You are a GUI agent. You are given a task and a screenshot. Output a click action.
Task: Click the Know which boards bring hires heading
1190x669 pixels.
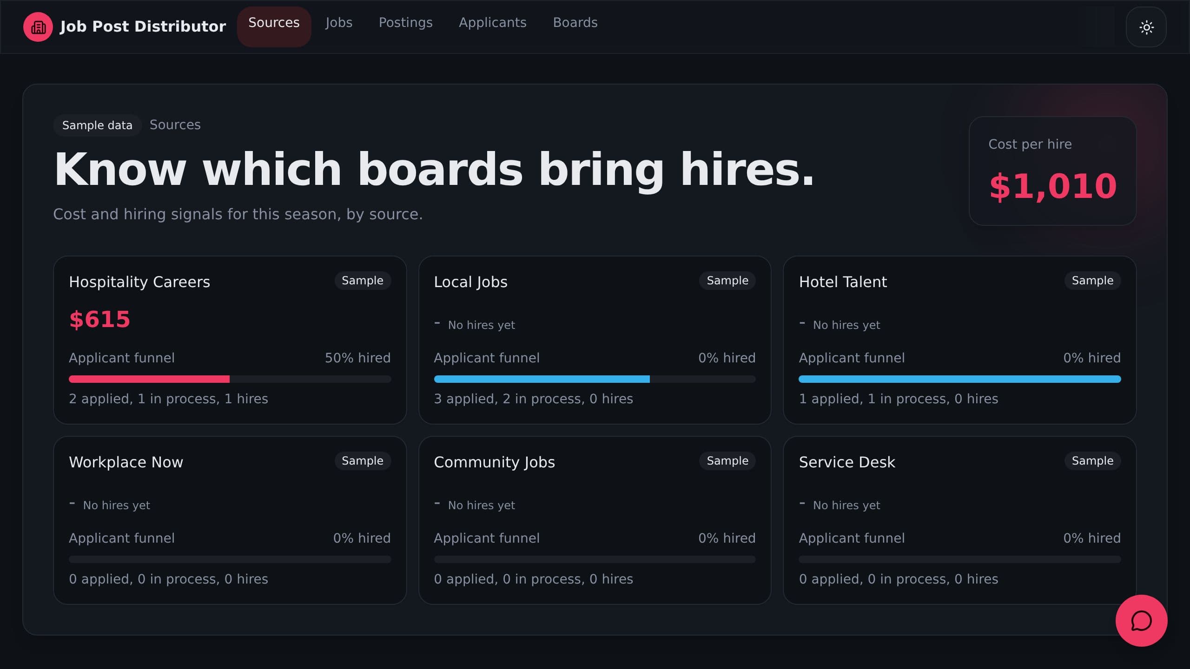(x=434, y=169)
